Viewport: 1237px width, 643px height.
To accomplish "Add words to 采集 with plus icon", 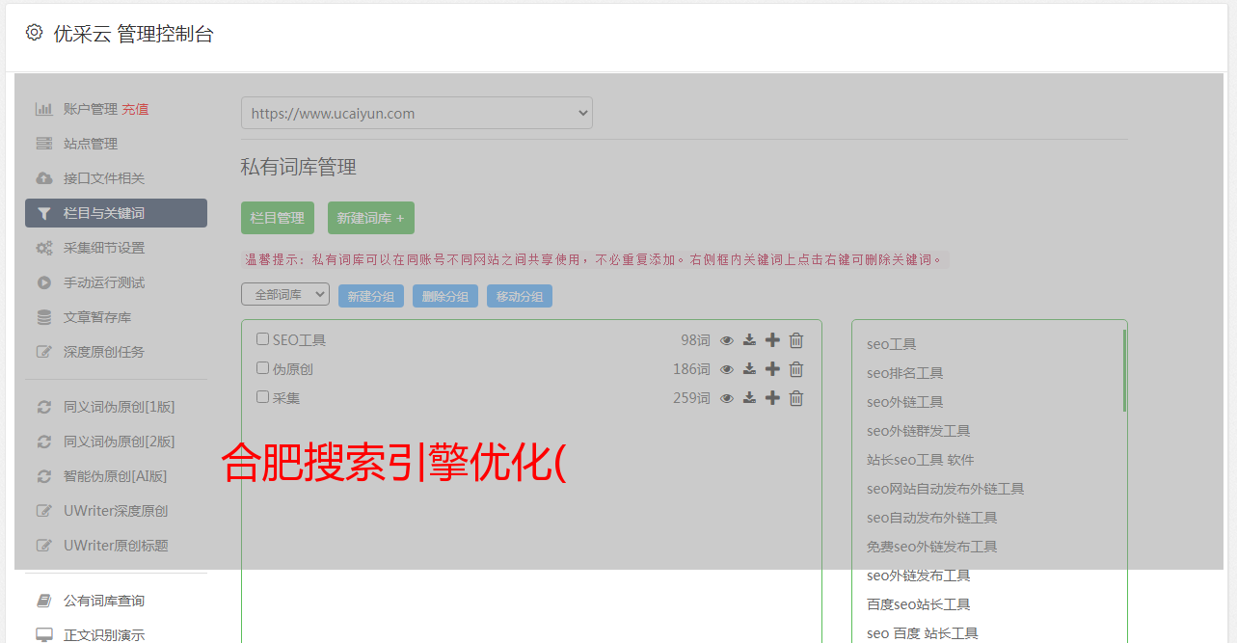I will point(772,398).
